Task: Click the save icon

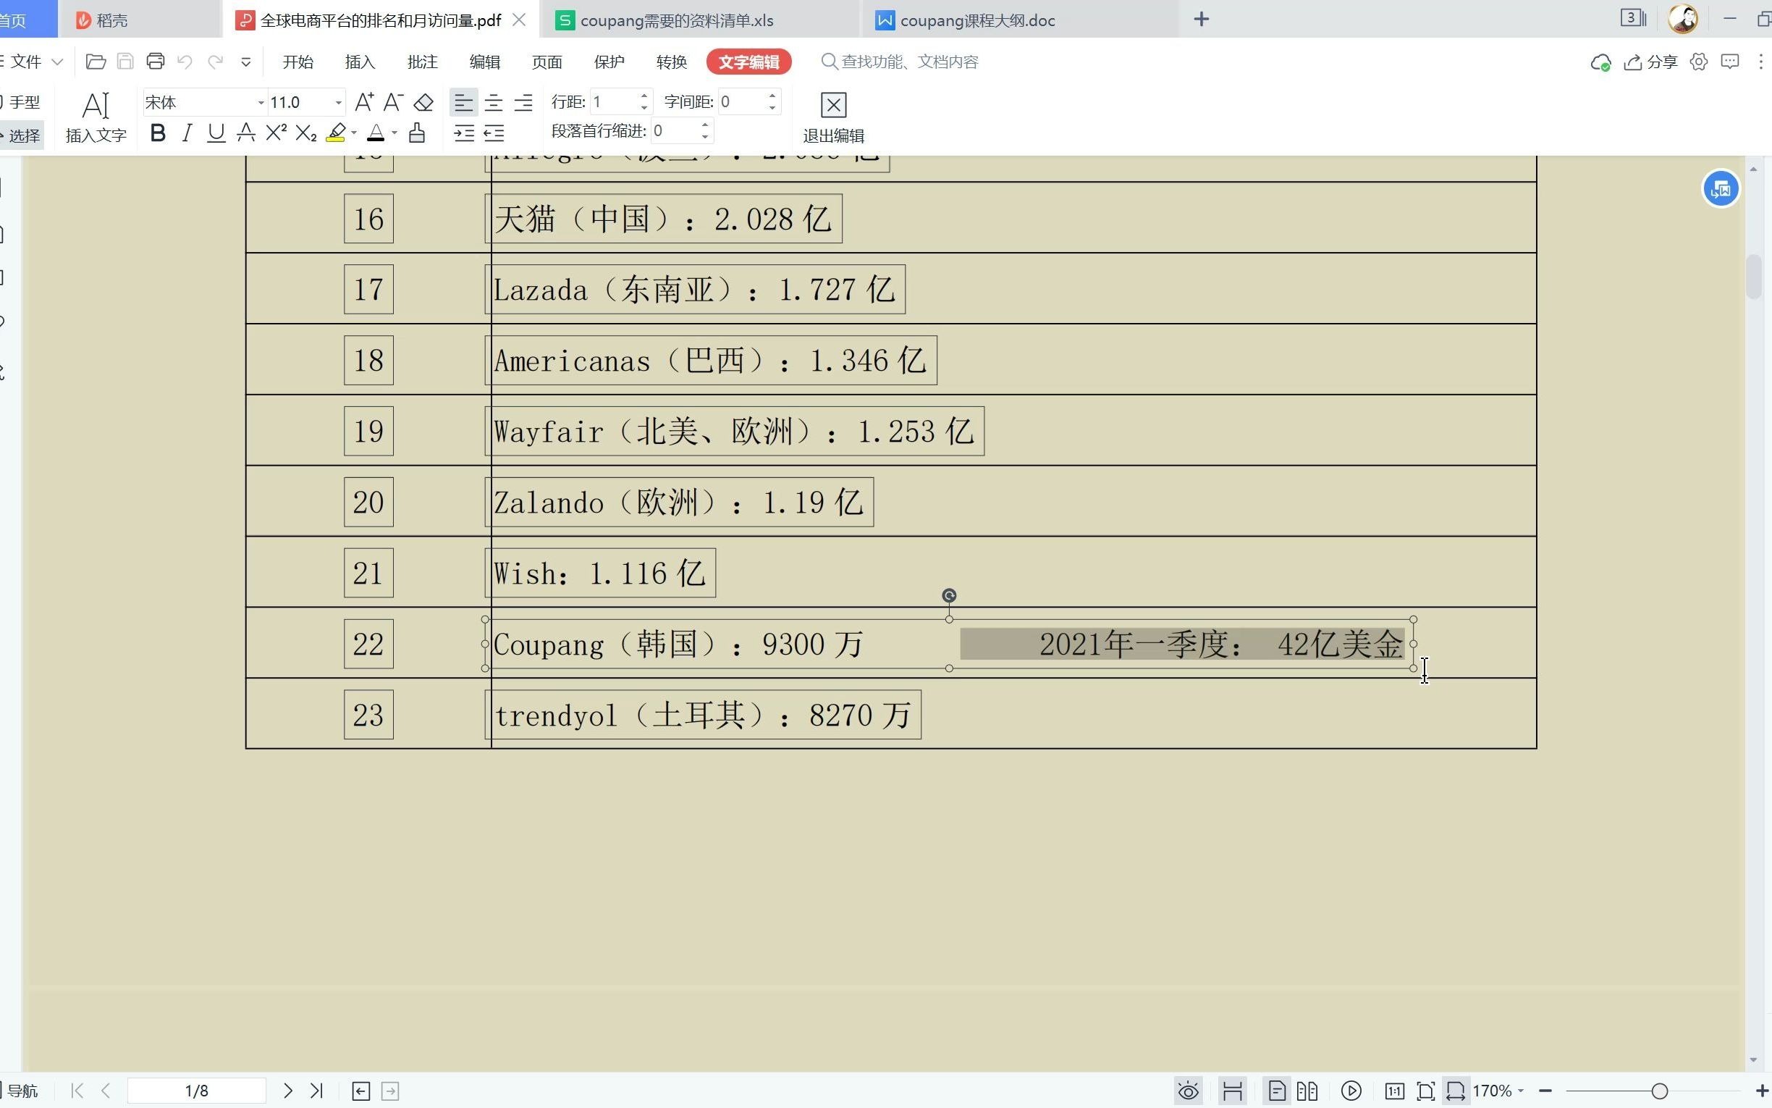Action: tap(125, 62)
